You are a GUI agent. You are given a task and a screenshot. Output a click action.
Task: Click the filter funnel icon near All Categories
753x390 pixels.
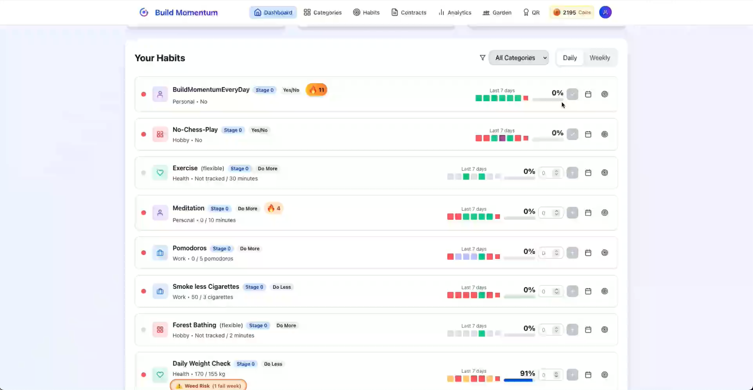point(482,58)
